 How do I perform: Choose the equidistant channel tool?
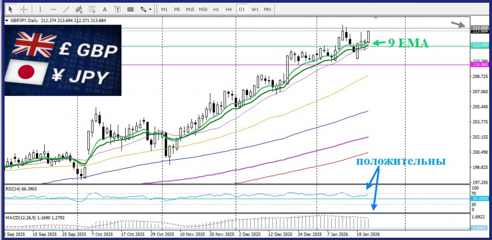[x=79, y=9]
